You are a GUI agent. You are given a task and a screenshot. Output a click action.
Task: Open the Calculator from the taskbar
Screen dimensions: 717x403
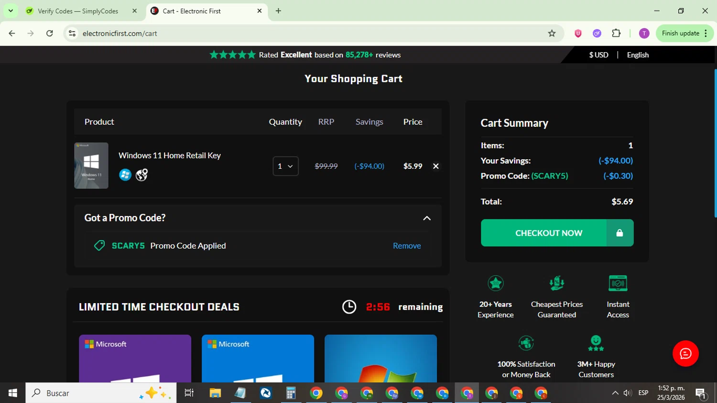point(291,393)
